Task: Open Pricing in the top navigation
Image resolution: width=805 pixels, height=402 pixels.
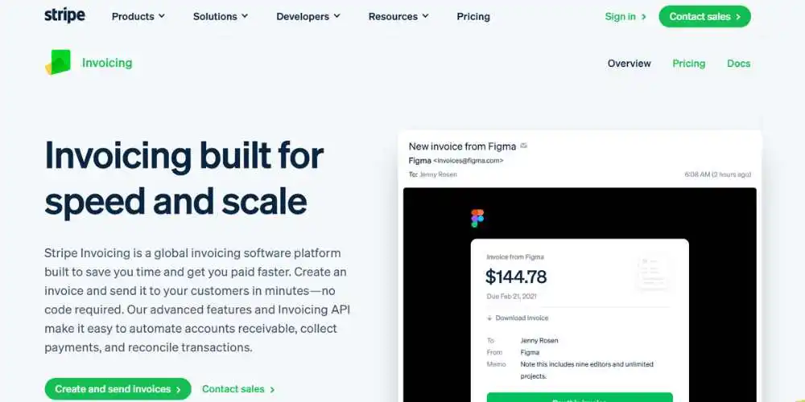Action: click(x=473, y=16)
